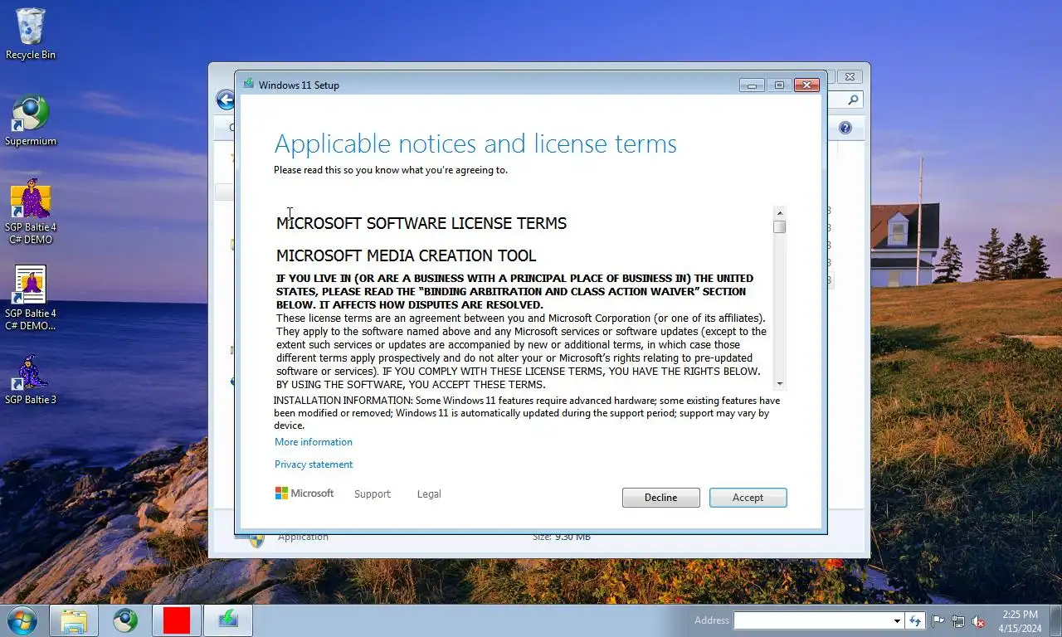The height and width of the screenshot is (637, 1062).
Task: Decline the license terms
Action: click(660, 498)
